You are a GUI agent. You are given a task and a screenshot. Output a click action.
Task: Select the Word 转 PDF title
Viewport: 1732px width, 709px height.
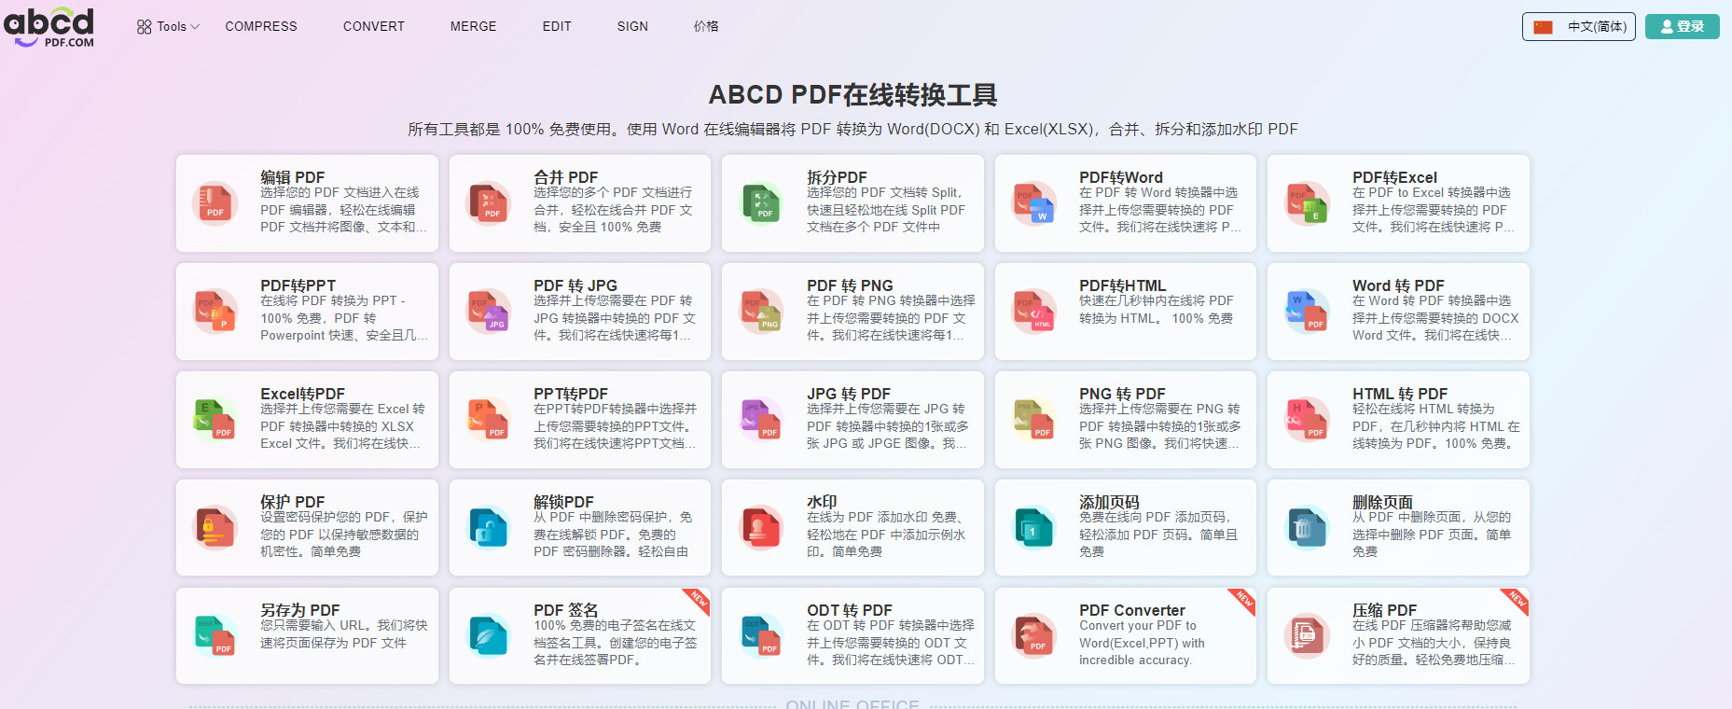1398,285
